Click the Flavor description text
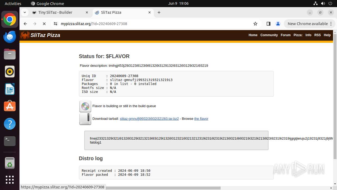337x190 pixels. [x=144, y=65]
